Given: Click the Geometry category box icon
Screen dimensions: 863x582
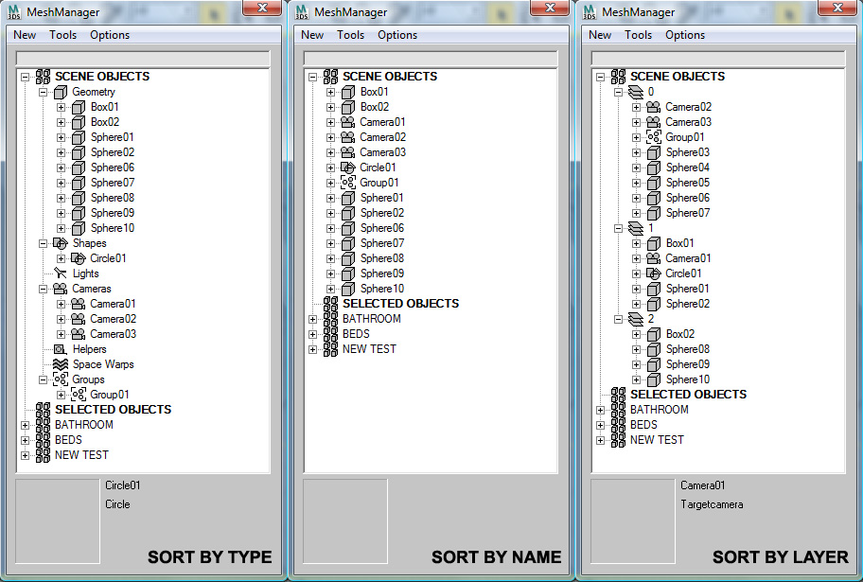Looking at the screenshot, I should pos(61,92).
